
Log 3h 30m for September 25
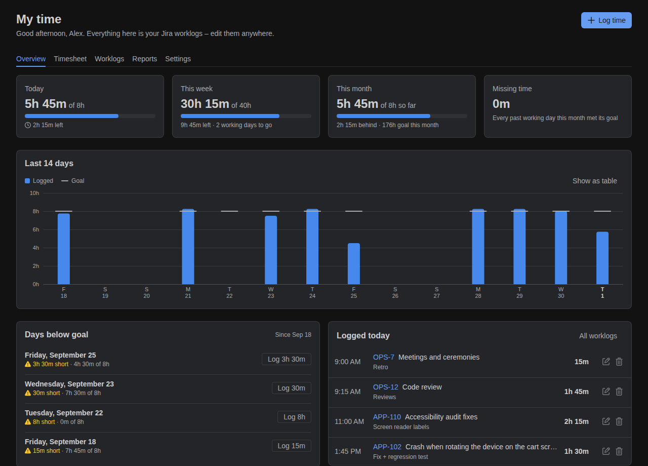[287, 359]
